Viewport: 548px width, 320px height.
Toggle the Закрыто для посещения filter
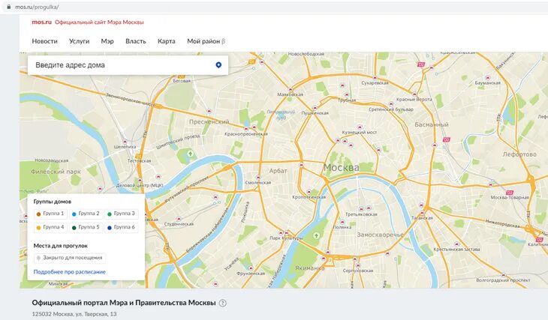[x=70, y=258]
